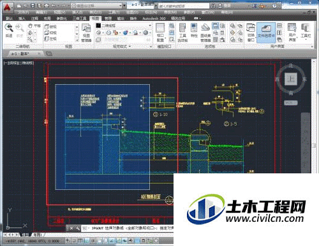Open the Sheet Set Manager icon
This screenshot has width=319, height=246.
pyautogui.click(x=205, y=33)
